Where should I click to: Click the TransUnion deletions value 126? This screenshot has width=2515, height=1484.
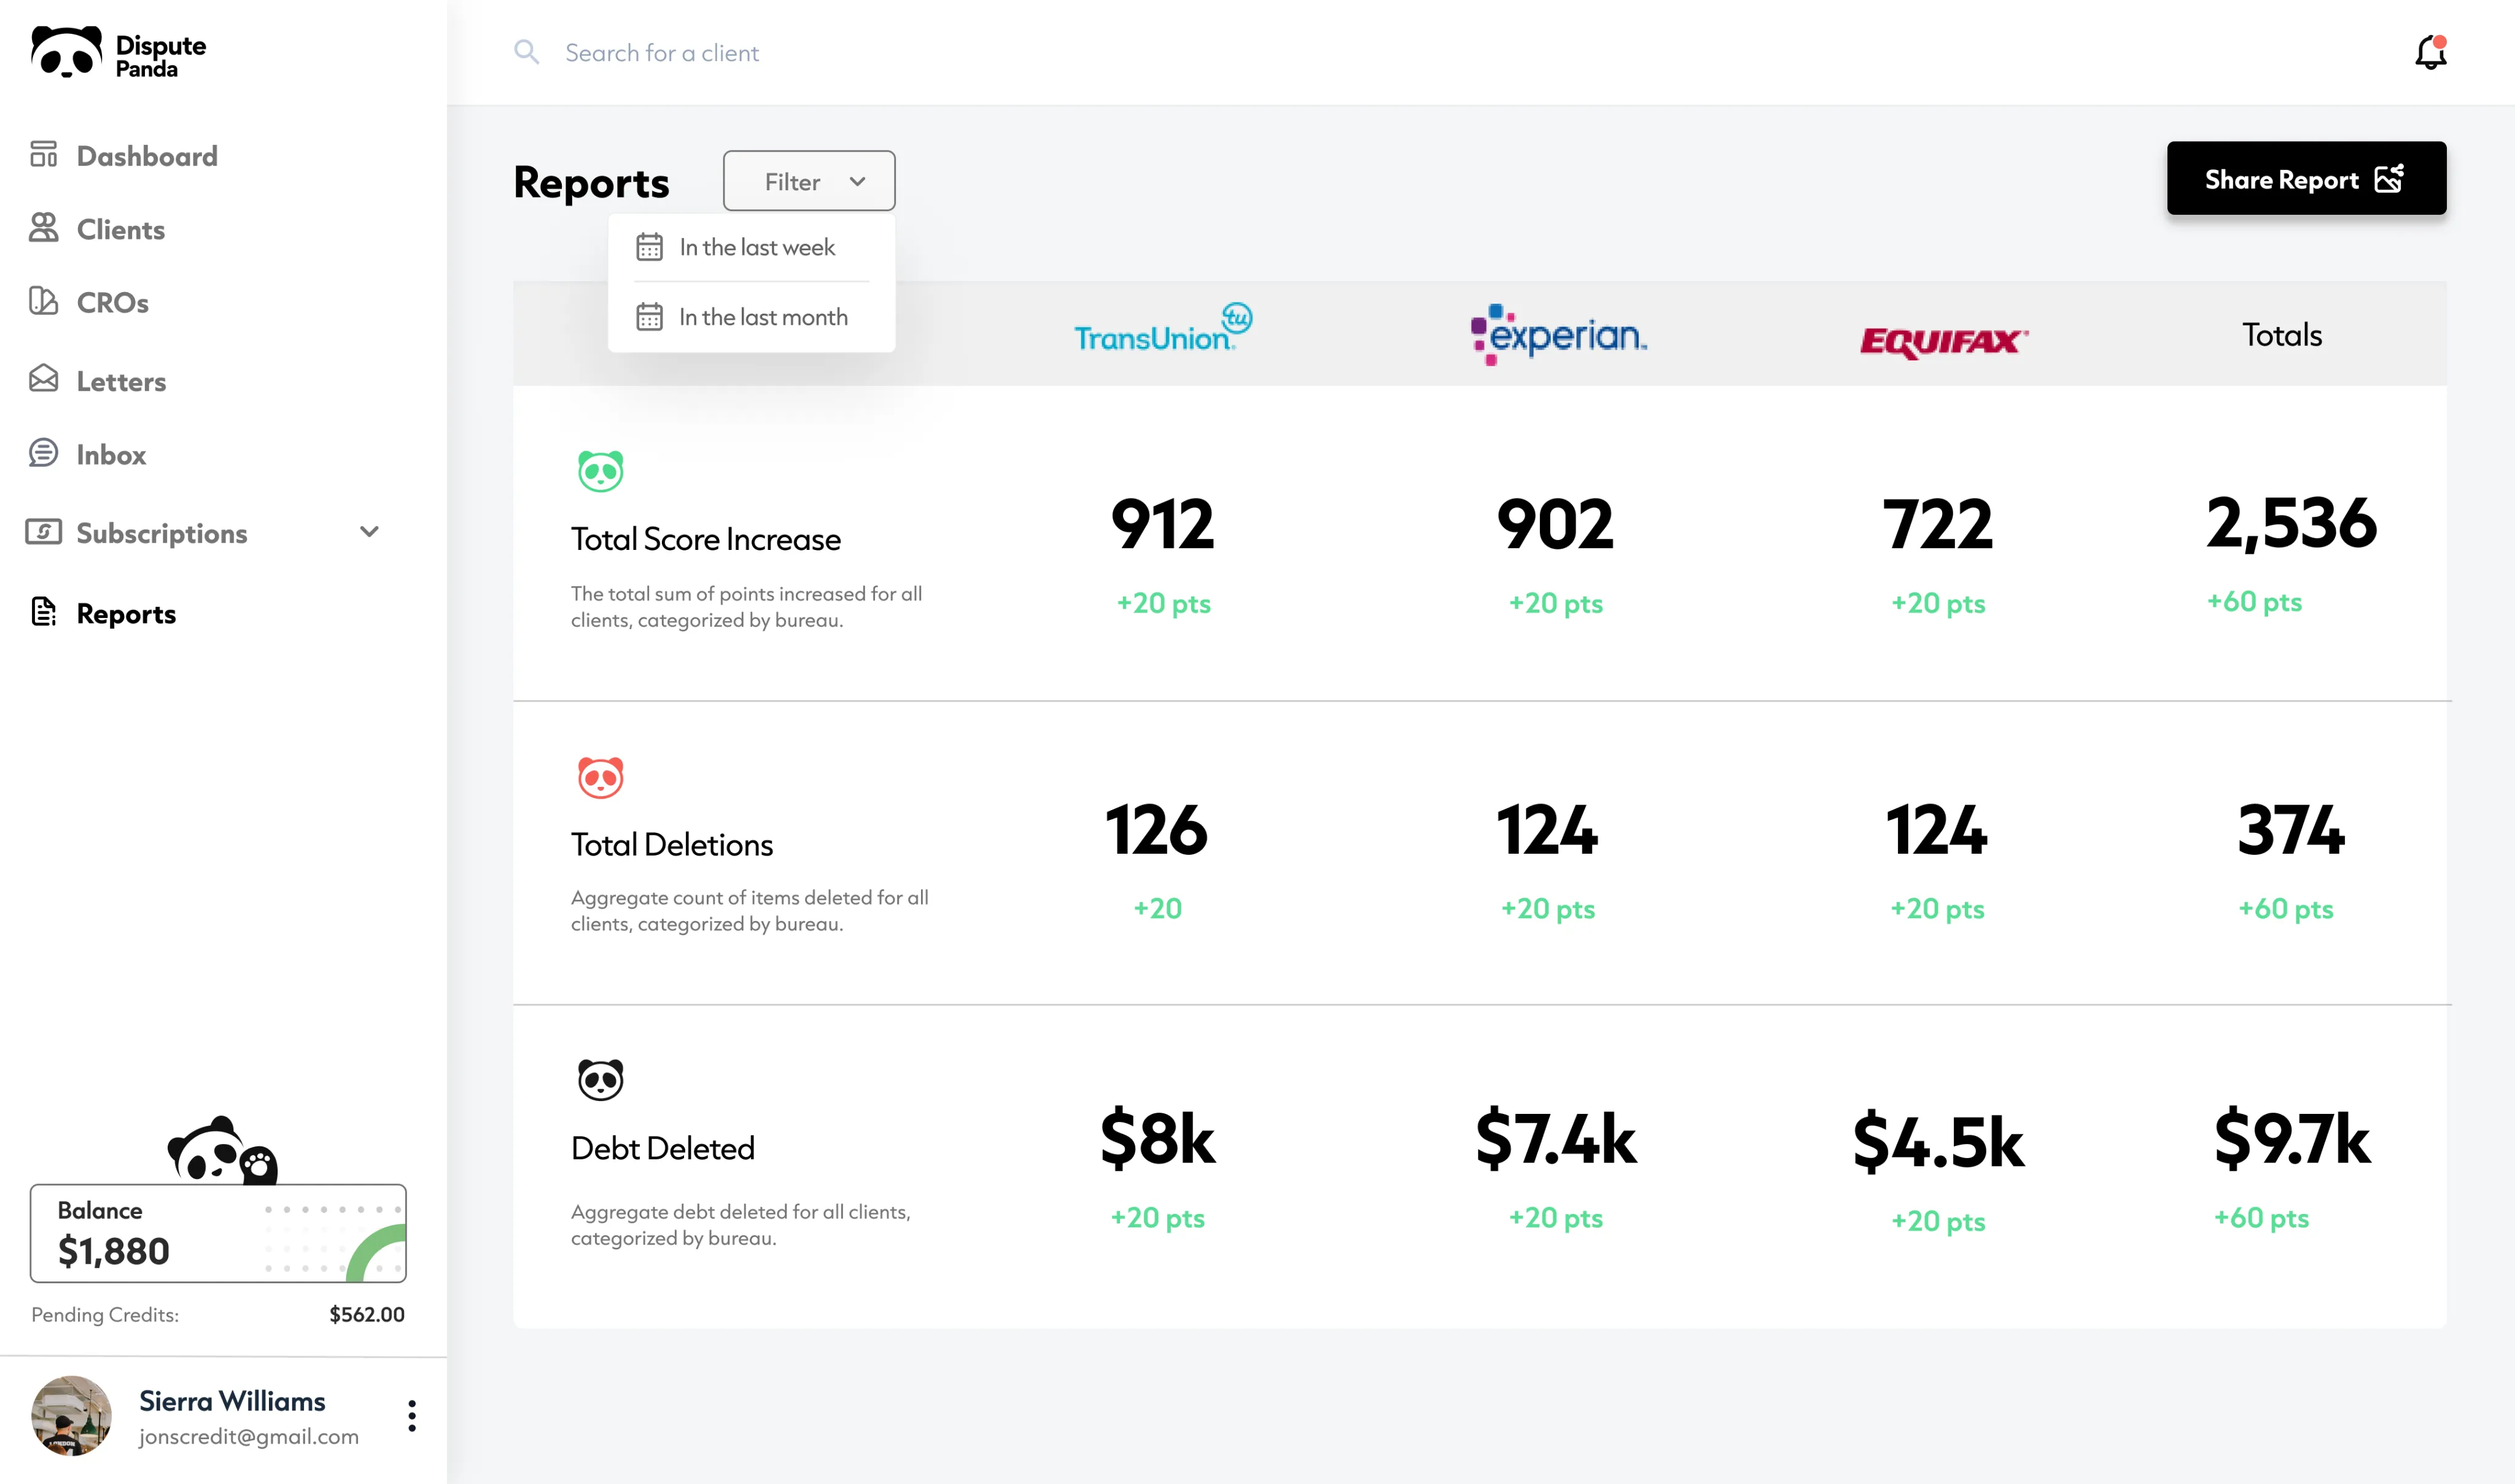(1156, 830)
